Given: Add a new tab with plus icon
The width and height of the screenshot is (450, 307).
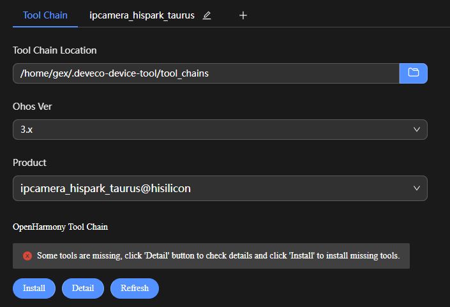Looking at the screenshot, I should [243, 15].
